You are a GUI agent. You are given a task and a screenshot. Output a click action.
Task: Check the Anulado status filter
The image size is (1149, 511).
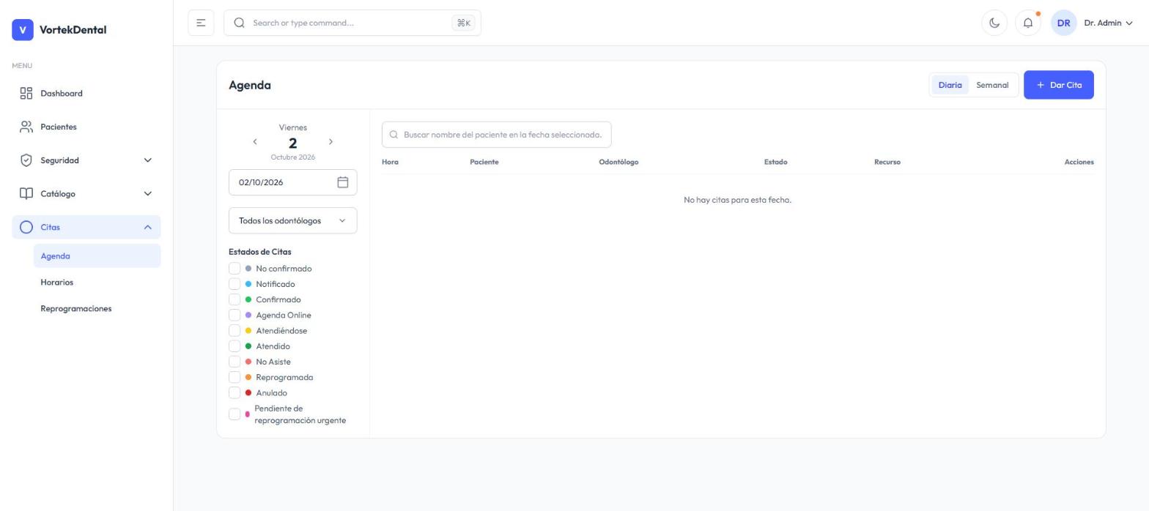[x=234, y=393]
